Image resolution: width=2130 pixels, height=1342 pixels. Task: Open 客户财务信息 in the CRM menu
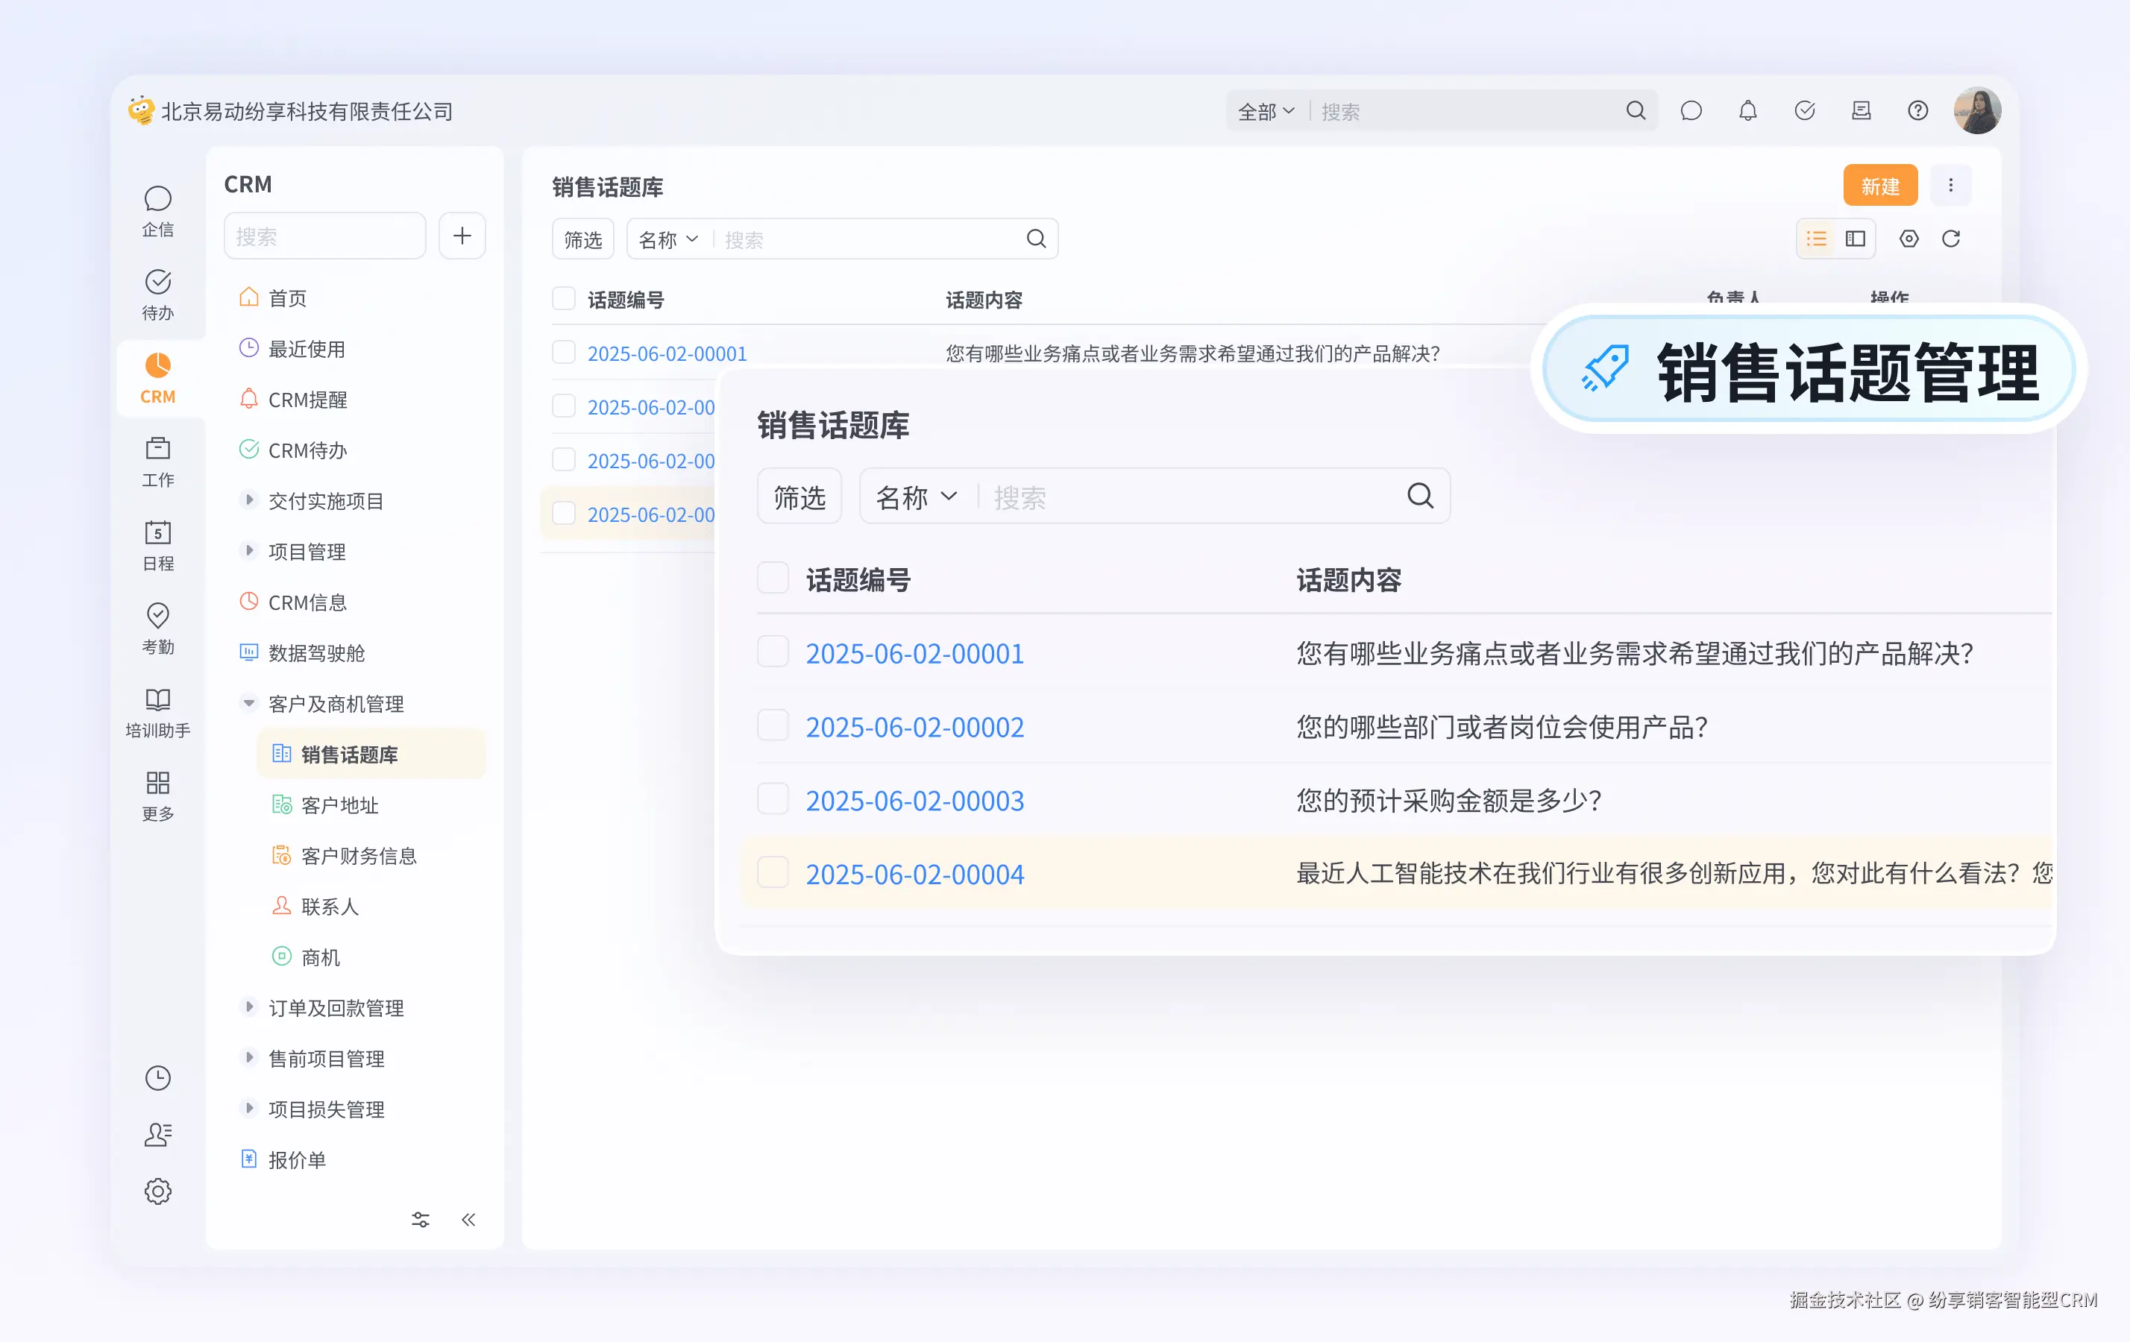click(x=358, y=856)
